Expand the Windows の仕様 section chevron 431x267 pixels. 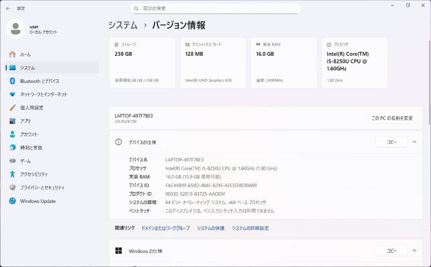(414, 251)
